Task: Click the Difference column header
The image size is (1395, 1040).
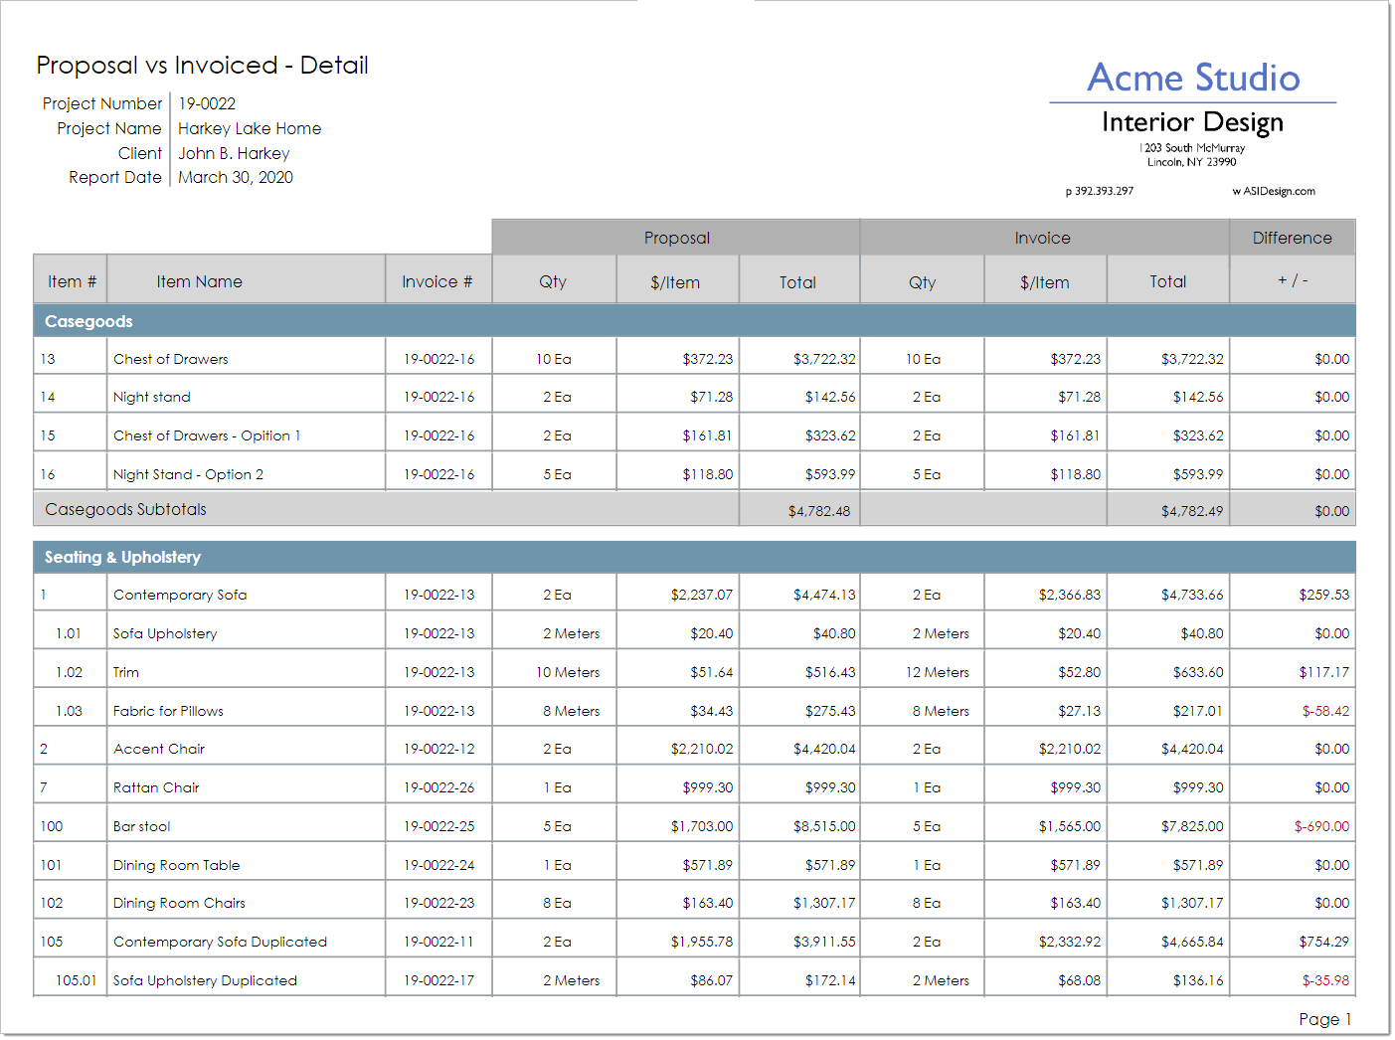Action: tap(1293, 238)
